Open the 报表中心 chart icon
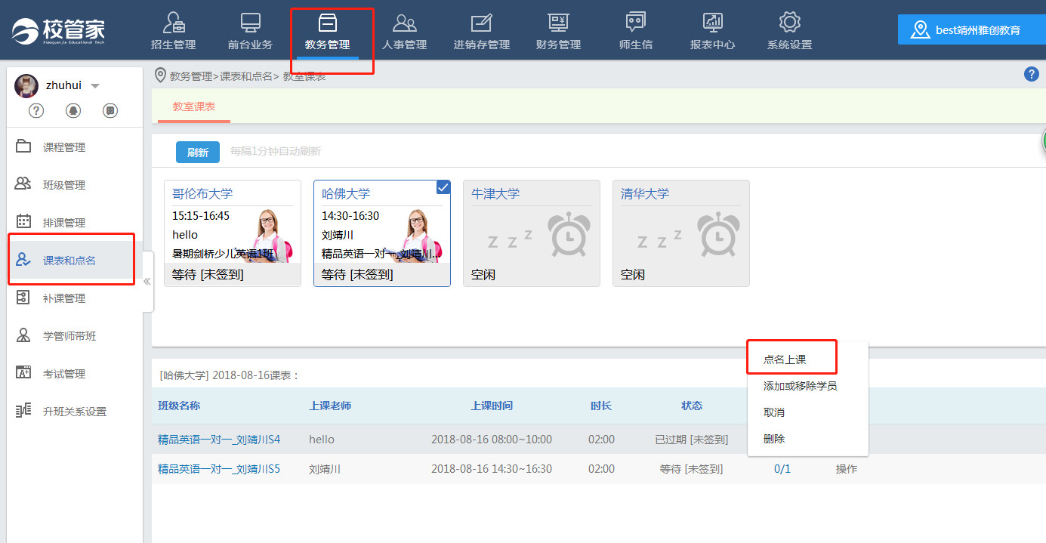 coord(712,23)
